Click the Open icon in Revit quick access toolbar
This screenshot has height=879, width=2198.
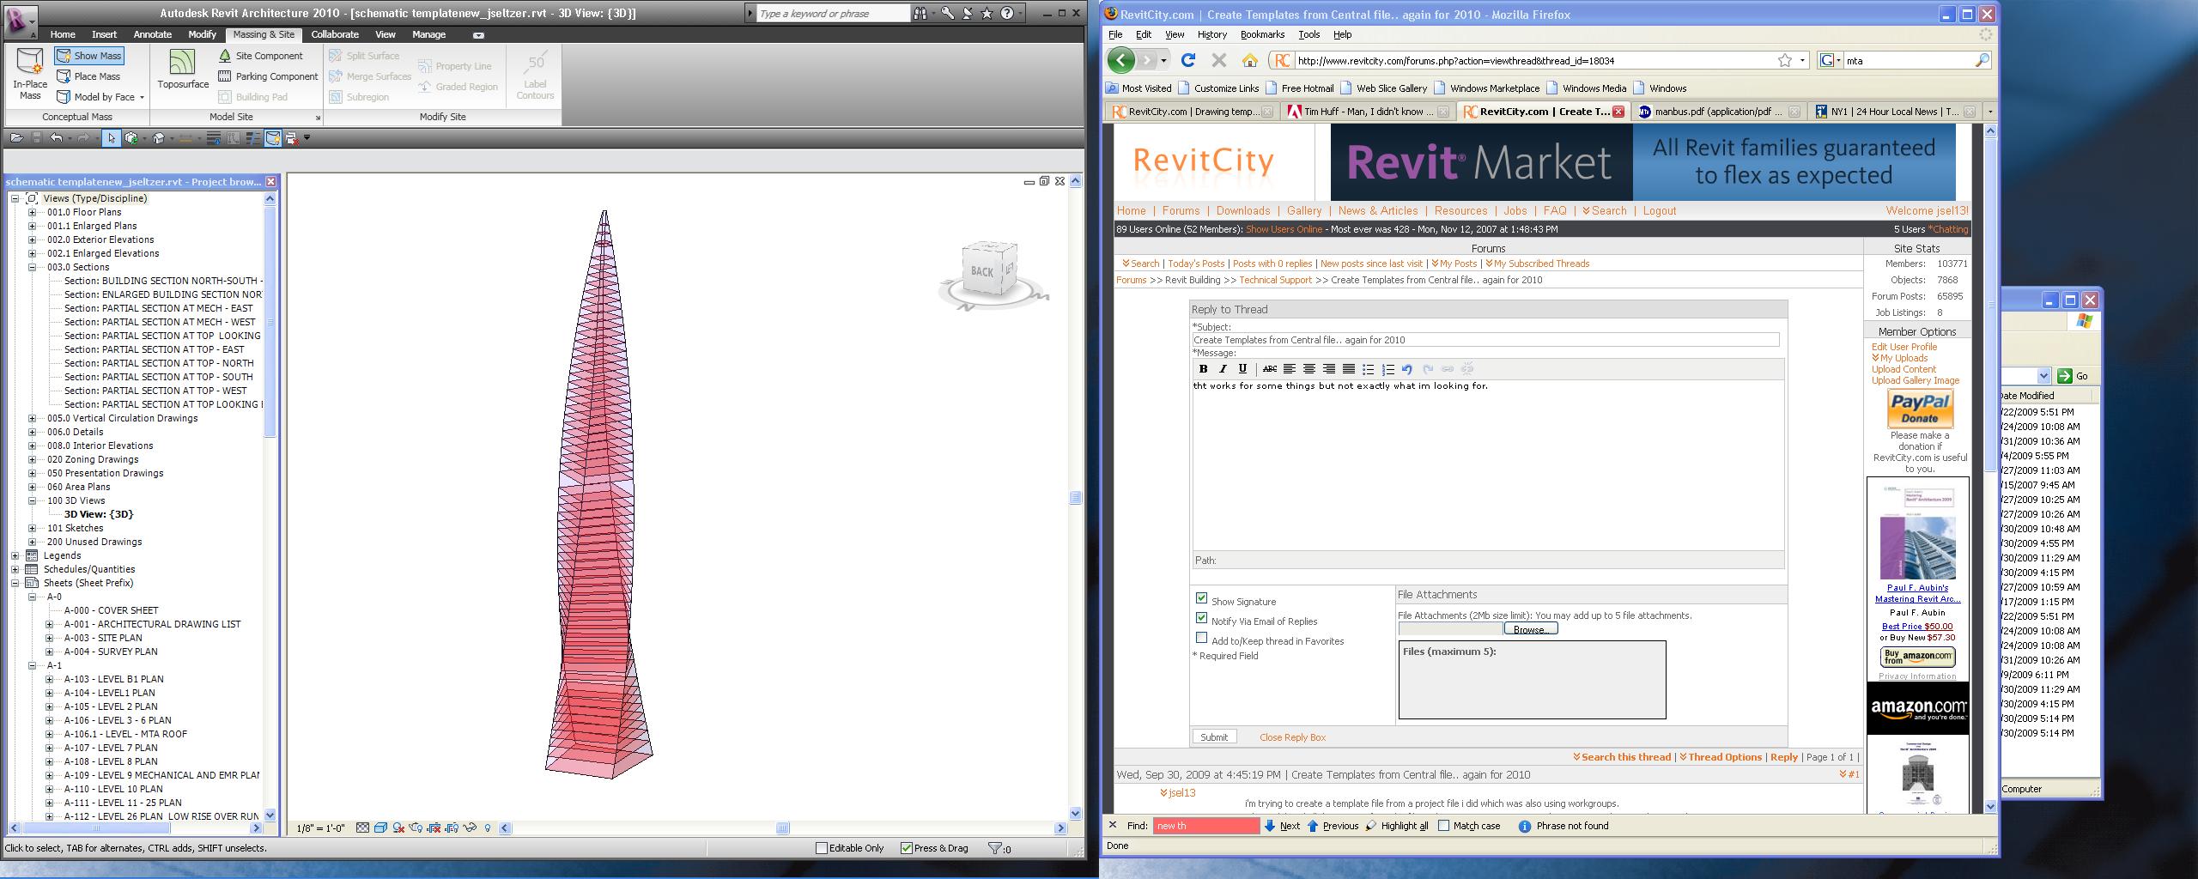click(16, 137)
